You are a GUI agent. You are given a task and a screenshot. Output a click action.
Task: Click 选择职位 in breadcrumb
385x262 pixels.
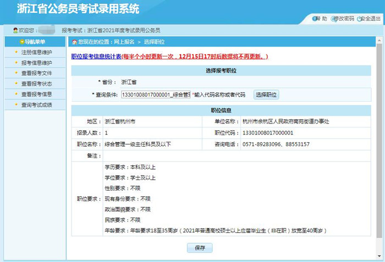[x=154, y=42]
